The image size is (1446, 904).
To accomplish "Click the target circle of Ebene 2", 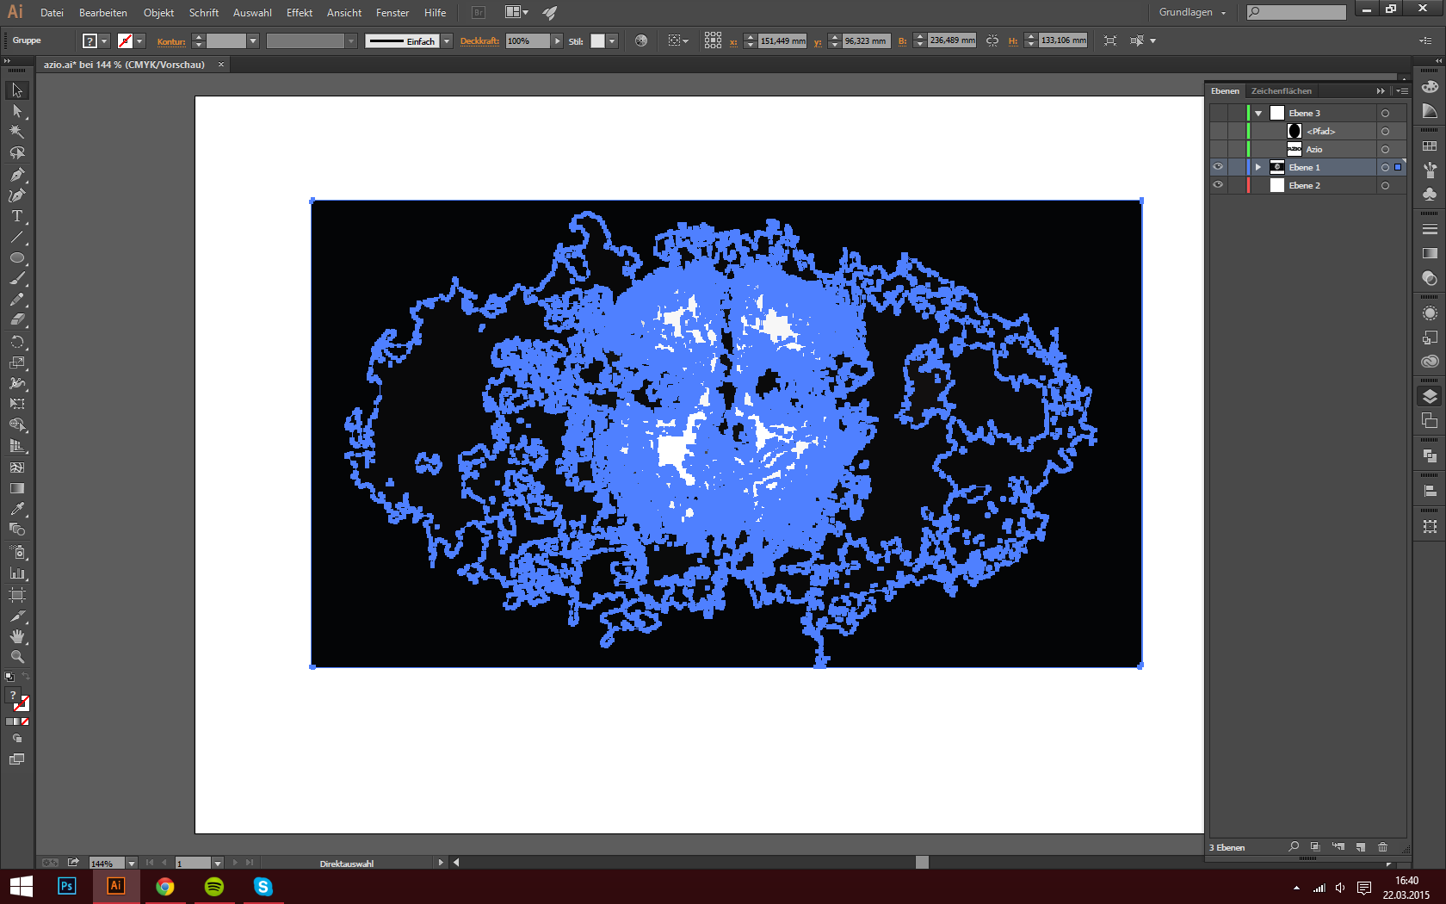I will (x=1385, y=185).
